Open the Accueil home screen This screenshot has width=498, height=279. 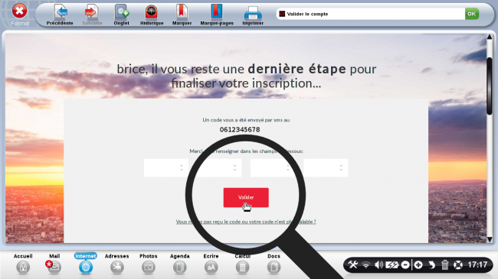point(23,264)
